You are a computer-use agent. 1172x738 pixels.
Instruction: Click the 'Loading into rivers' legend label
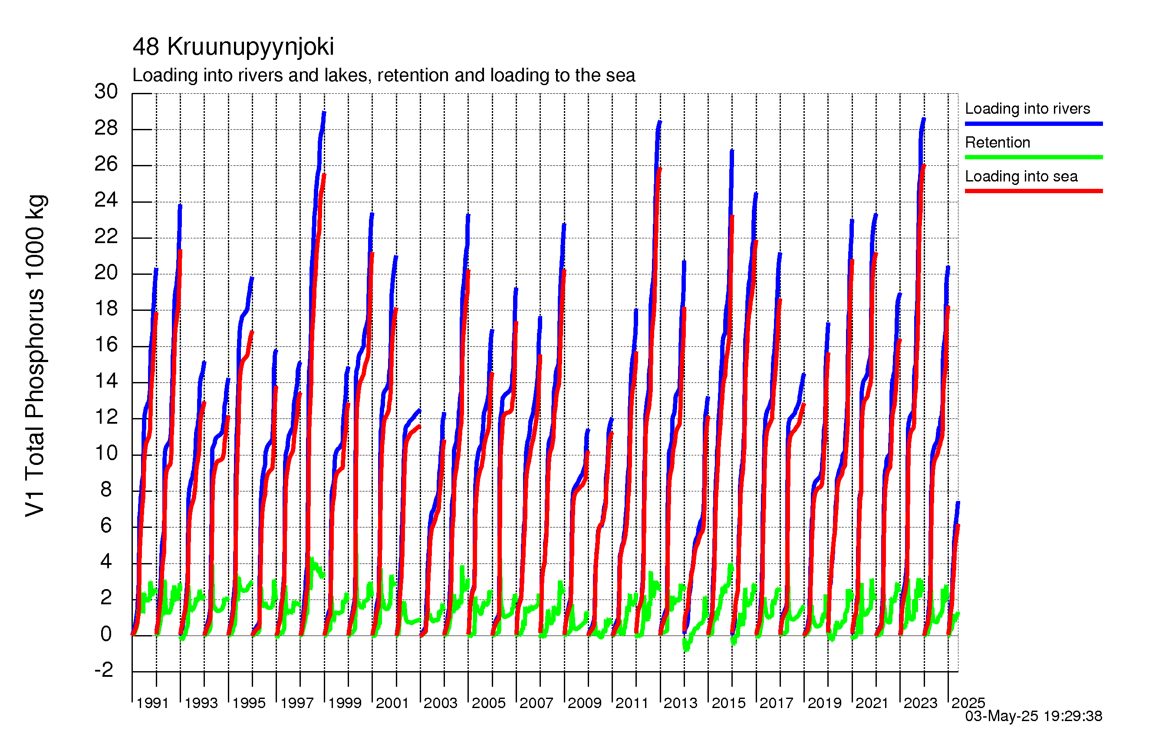pos(1027,109)
